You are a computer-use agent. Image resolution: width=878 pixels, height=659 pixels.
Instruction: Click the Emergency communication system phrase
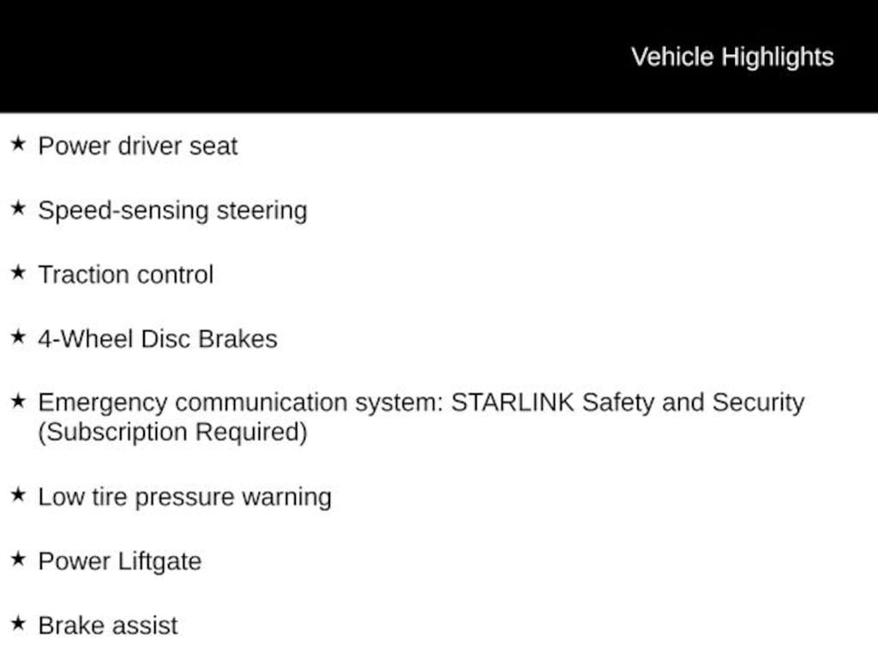pyautogui.click(x=240, y=402)
